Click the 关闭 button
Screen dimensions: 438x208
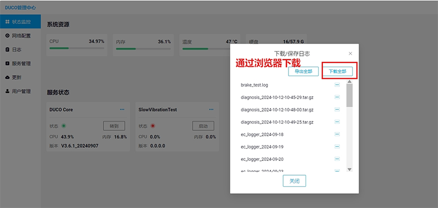click(x=295, y=181)
